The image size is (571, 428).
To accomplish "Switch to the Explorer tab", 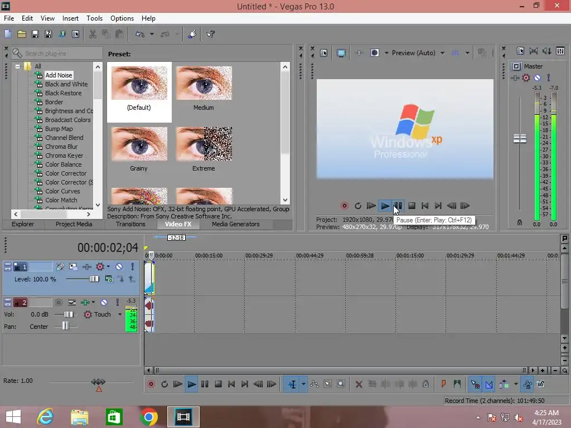I will (x=23, y=224).
